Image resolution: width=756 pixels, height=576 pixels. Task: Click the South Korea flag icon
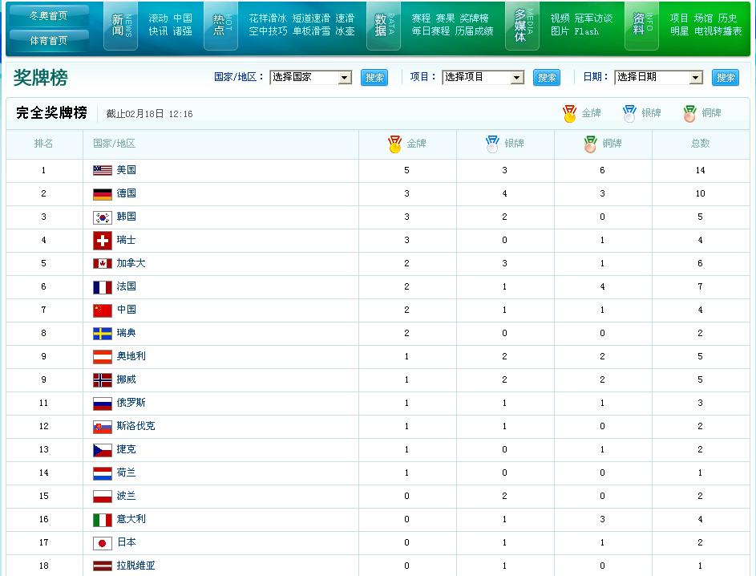(102, 217)
